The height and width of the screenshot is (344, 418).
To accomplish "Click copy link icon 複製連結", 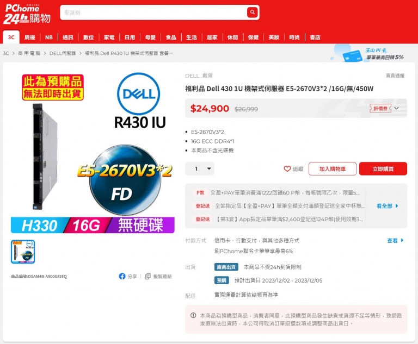I will coord(147,277).
